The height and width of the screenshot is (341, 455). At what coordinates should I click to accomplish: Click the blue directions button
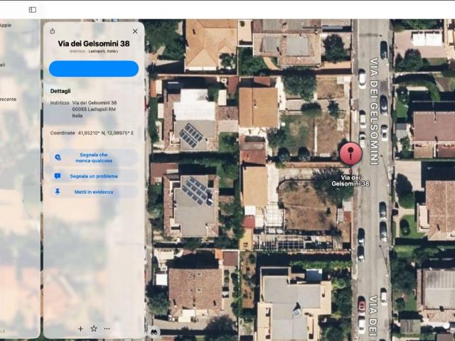tap(94, 69)
